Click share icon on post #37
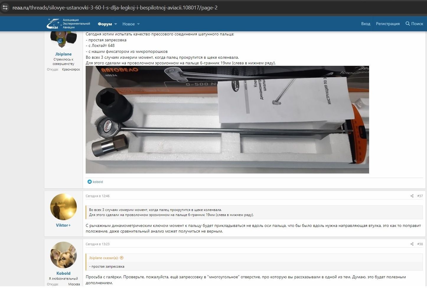427x288 pixels. (x=412, y=196)
